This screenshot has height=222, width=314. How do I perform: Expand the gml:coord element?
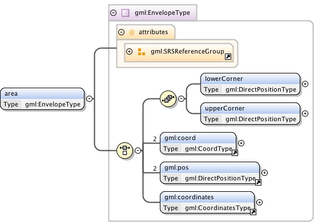(241, 143)
